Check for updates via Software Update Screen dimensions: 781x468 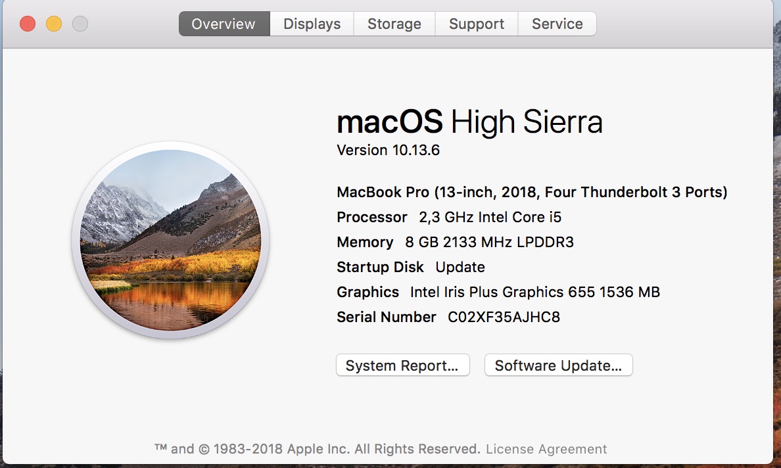point(558,365)
